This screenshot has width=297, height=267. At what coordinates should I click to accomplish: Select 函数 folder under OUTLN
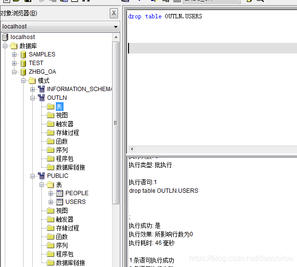(x=62, y=141)
